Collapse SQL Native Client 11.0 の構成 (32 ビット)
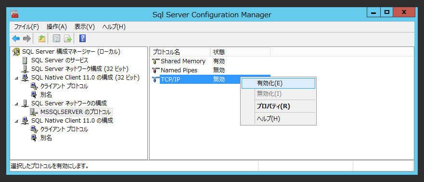424x182 pixels. click(x=17, y=78)
